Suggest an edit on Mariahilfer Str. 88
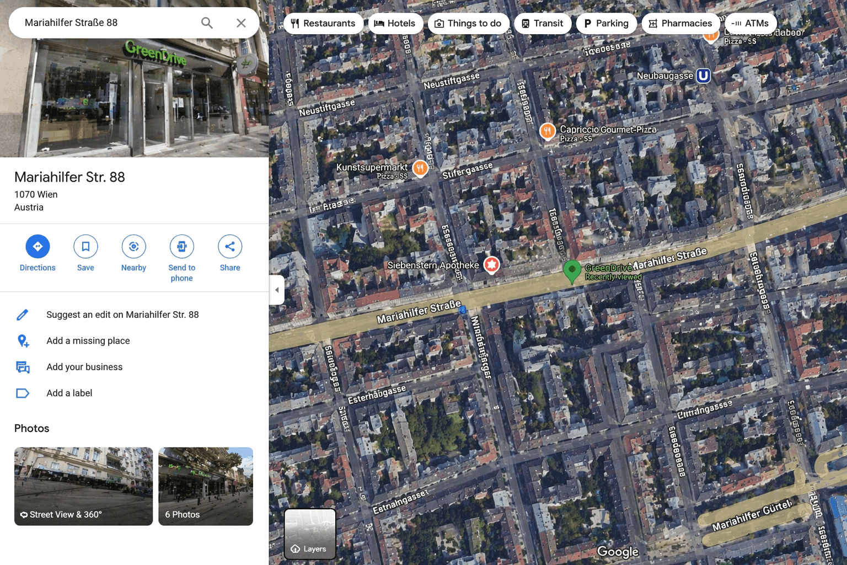Viewport: 847px width, 565px height. point(122,315)
